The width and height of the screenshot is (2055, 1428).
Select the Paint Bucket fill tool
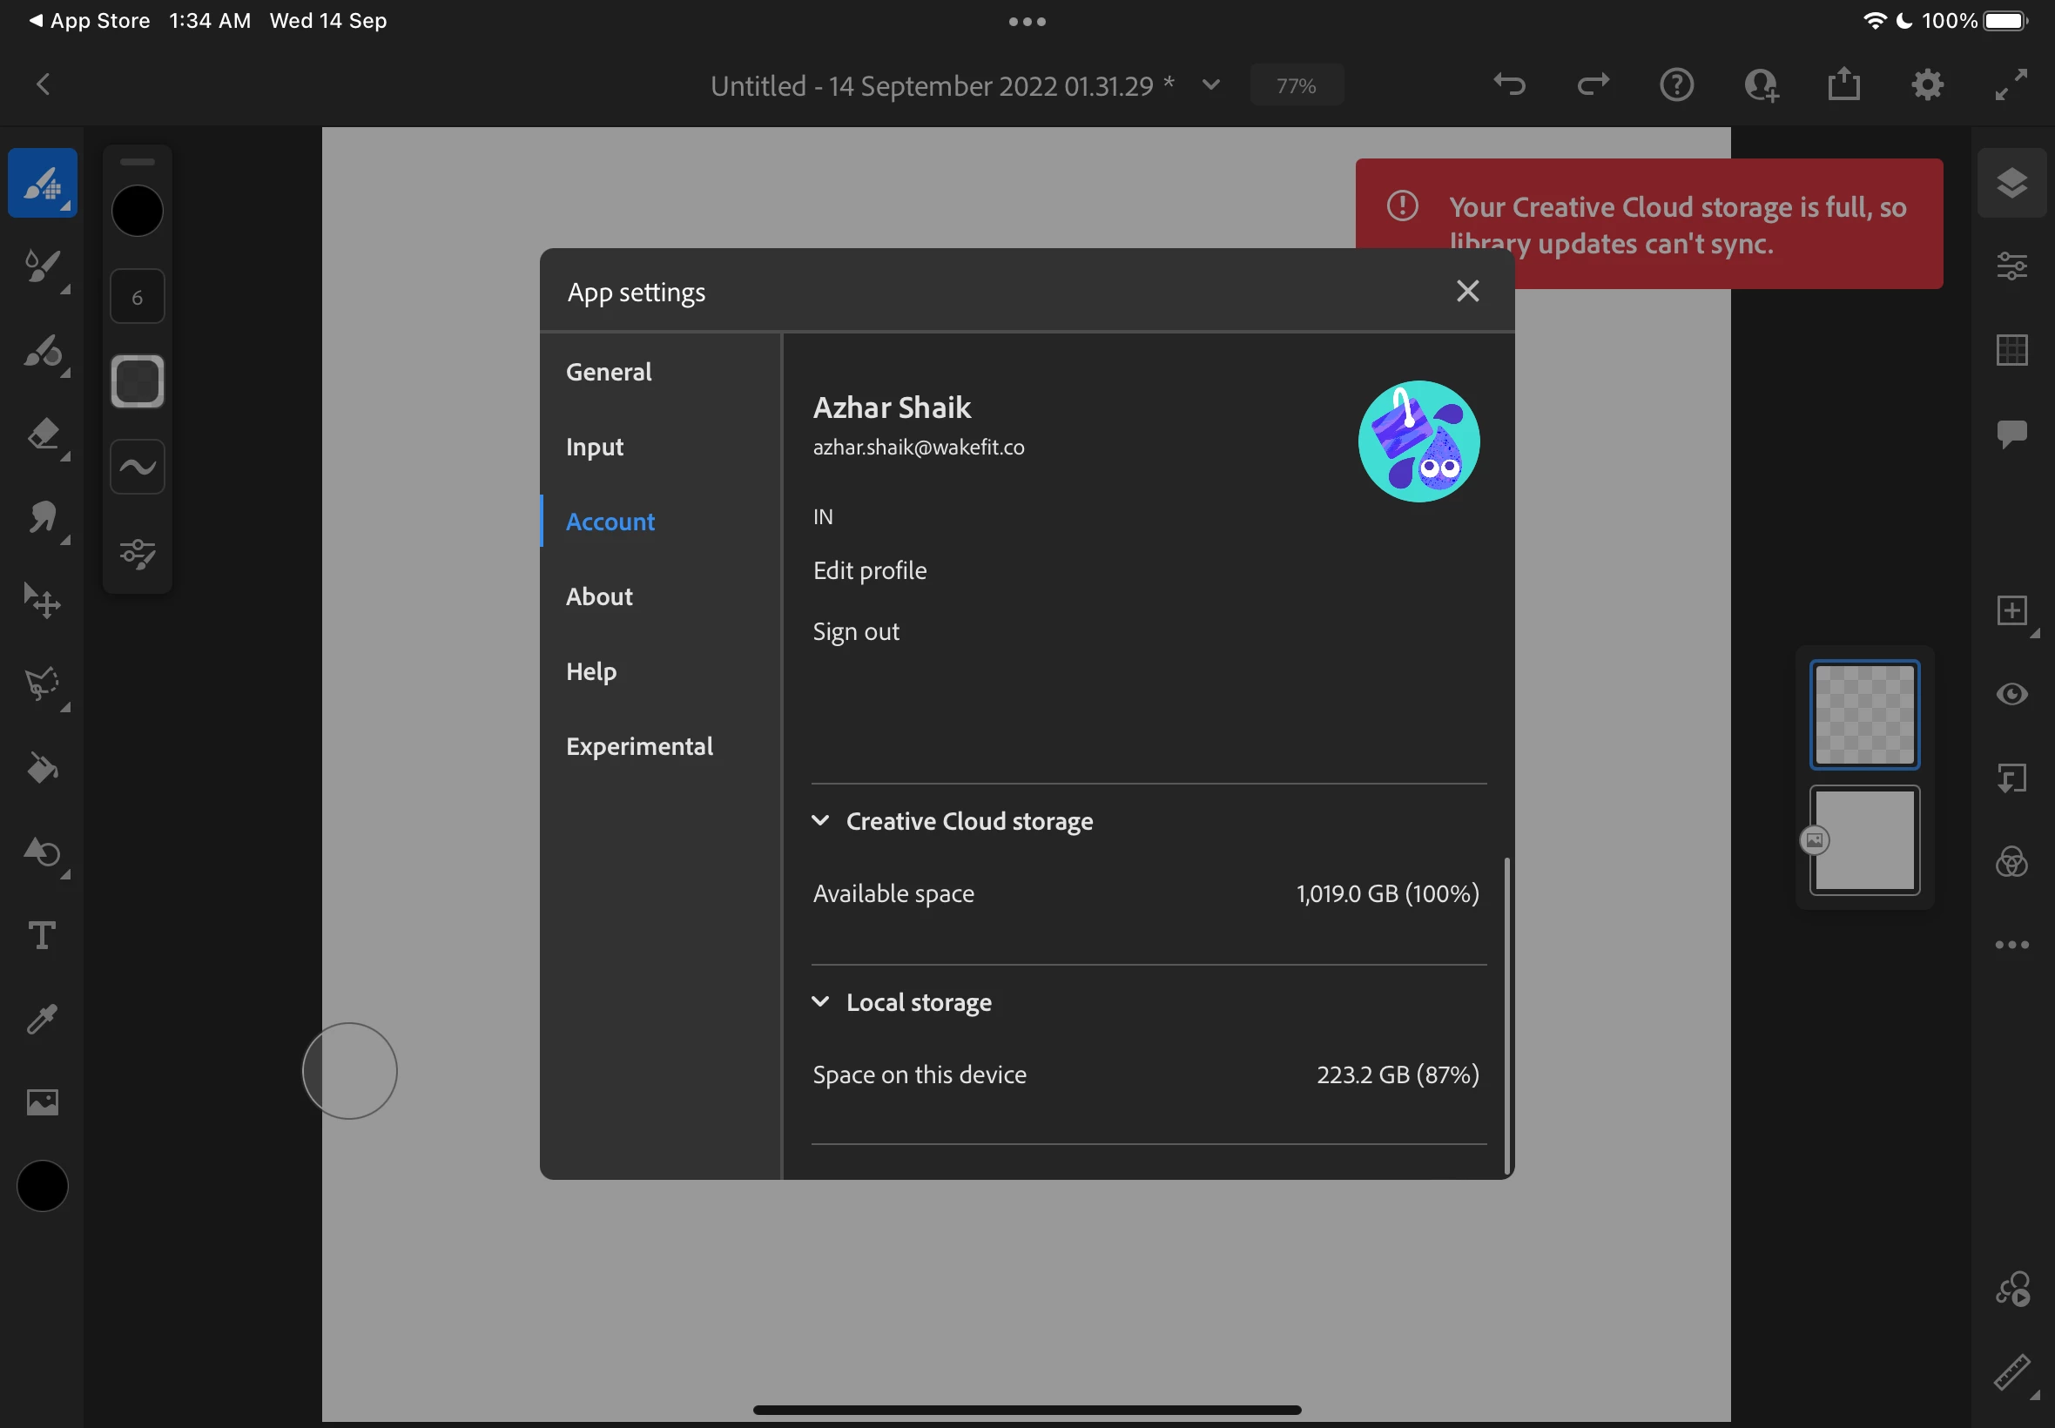[42, 769]
